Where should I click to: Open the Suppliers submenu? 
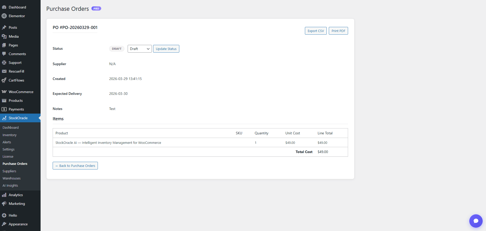(10, 171)
